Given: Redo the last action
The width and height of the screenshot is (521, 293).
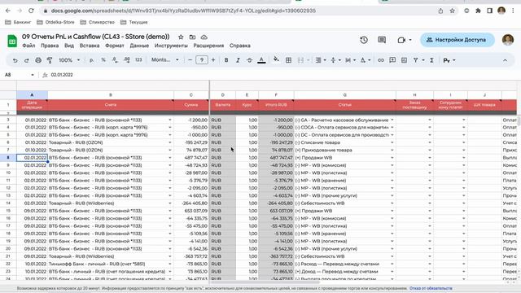Looking at the screenshot, I should (x=27, y=60).
